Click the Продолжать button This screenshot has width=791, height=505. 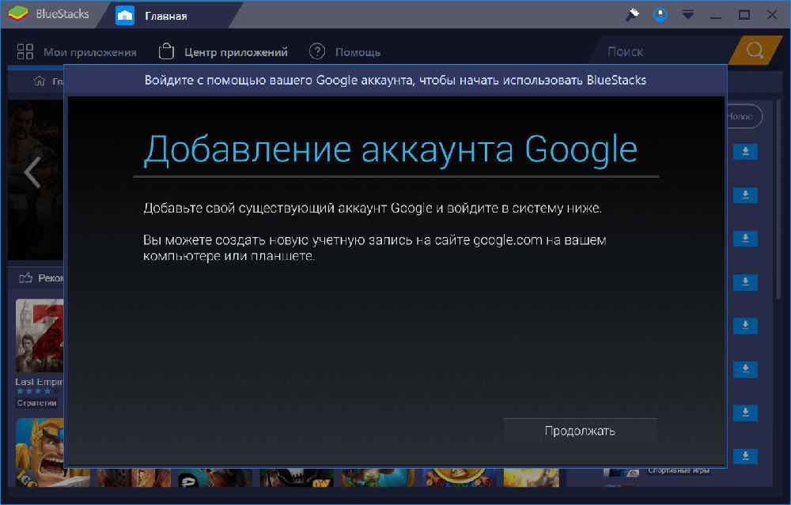[x=580, y=431]
